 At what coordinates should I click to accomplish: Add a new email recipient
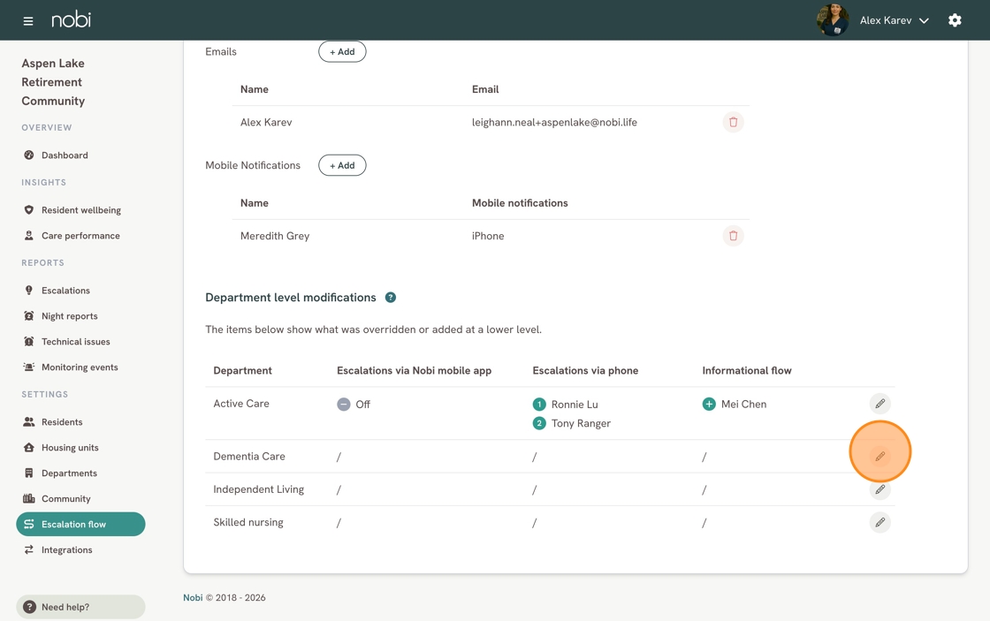pos(342,52)
